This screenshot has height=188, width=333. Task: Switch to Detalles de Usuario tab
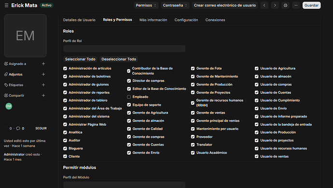[79, 20]
